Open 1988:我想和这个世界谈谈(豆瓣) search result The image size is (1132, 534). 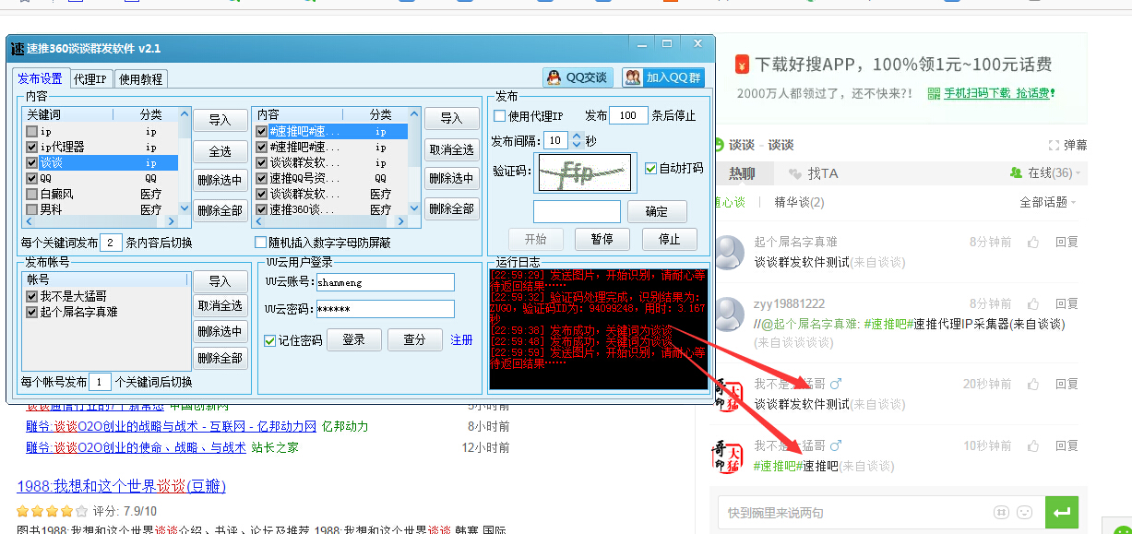tap(121, 486)
